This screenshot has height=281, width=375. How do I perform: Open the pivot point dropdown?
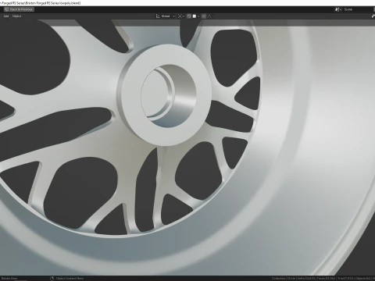(181, 16)
